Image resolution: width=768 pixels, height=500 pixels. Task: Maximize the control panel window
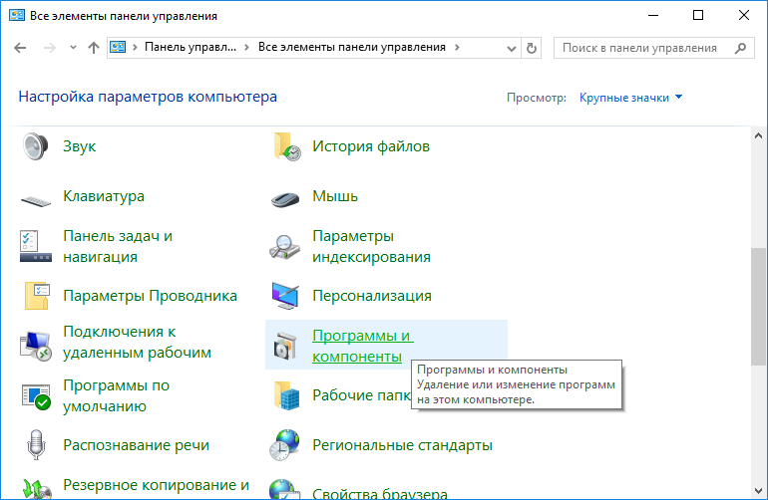coord(698,15)
